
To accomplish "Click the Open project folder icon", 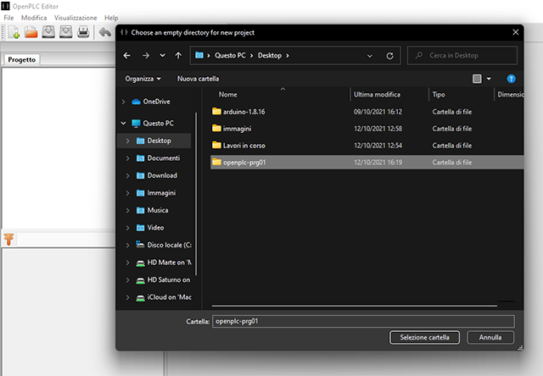I will [x=31, y=32].
